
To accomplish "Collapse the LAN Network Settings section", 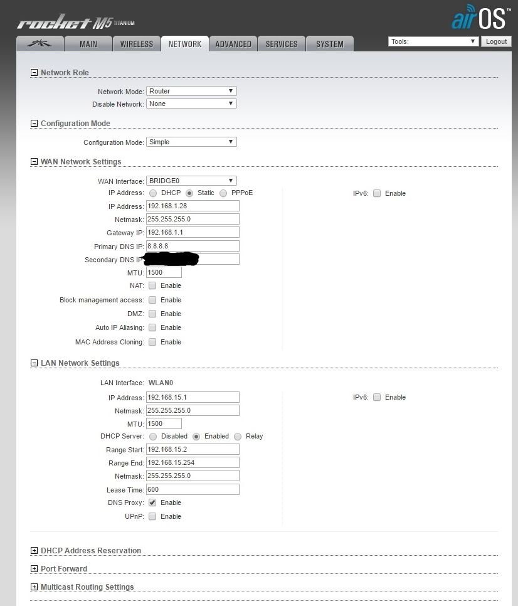I will (34, 363).
